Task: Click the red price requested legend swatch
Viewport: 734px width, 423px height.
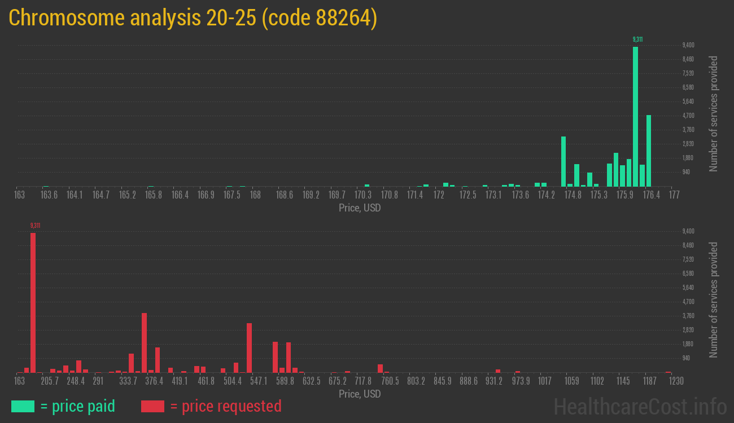Action: click(x=152, y=406)
